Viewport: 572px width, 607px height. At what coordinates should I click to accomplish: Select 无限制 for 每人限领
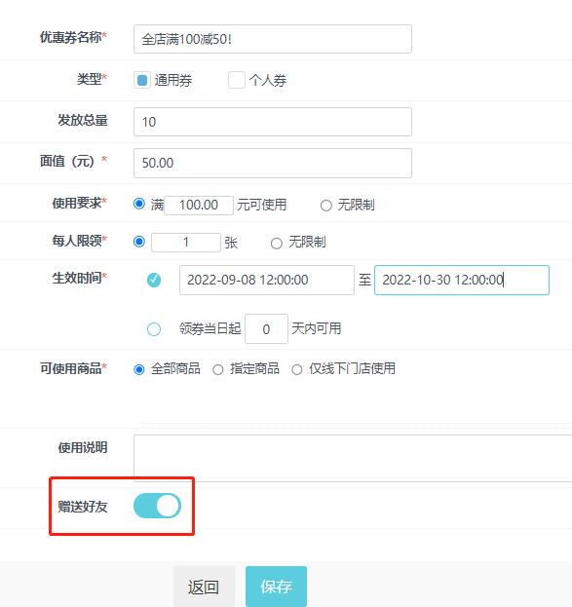pos(276,244)
